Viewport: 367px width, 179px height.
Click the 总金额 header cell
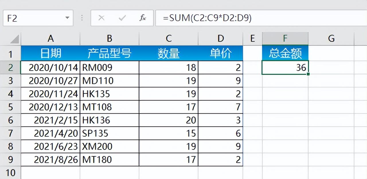click(x=285, y=53)
